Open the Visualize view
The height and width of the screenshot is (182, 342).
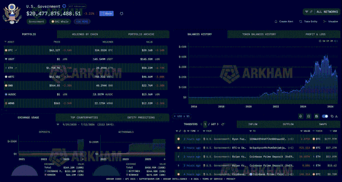point(330,21)
